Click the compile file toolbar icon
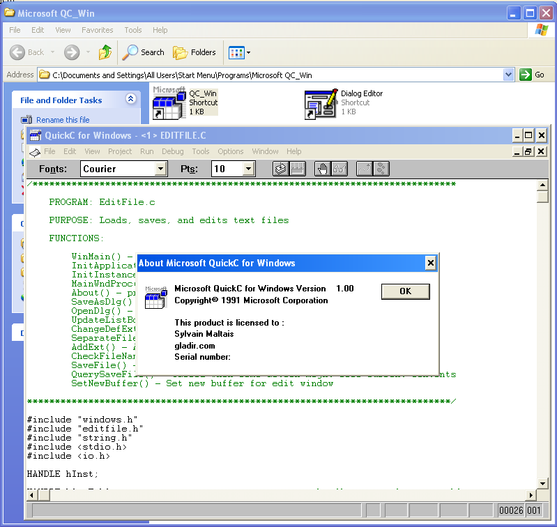This screenshot has width=557, height=527. coord(281,169)
